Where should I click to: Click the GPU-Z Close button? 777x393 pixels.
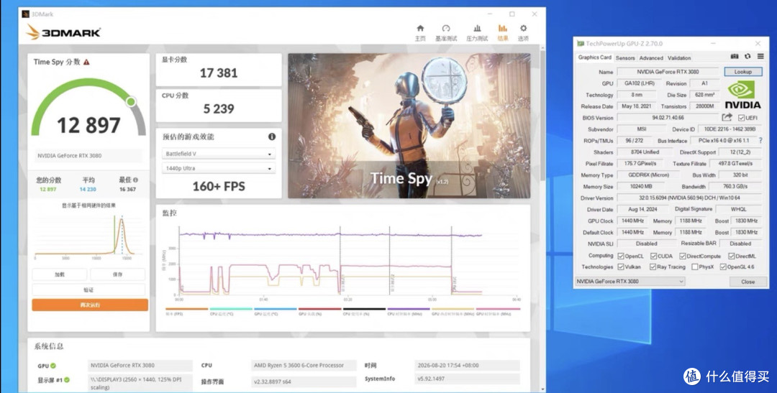748,282
